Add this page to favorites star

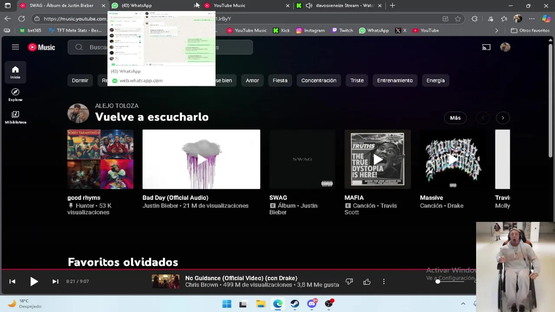(x=458, y=19)
